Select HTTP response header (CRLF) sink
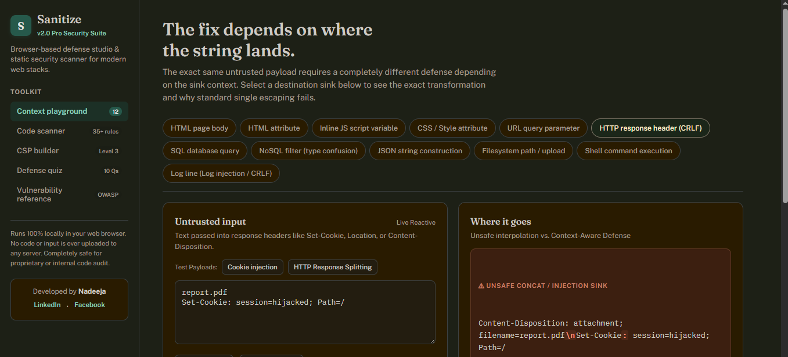This screenshot has width=788, height=357. (x=650, y=128)
